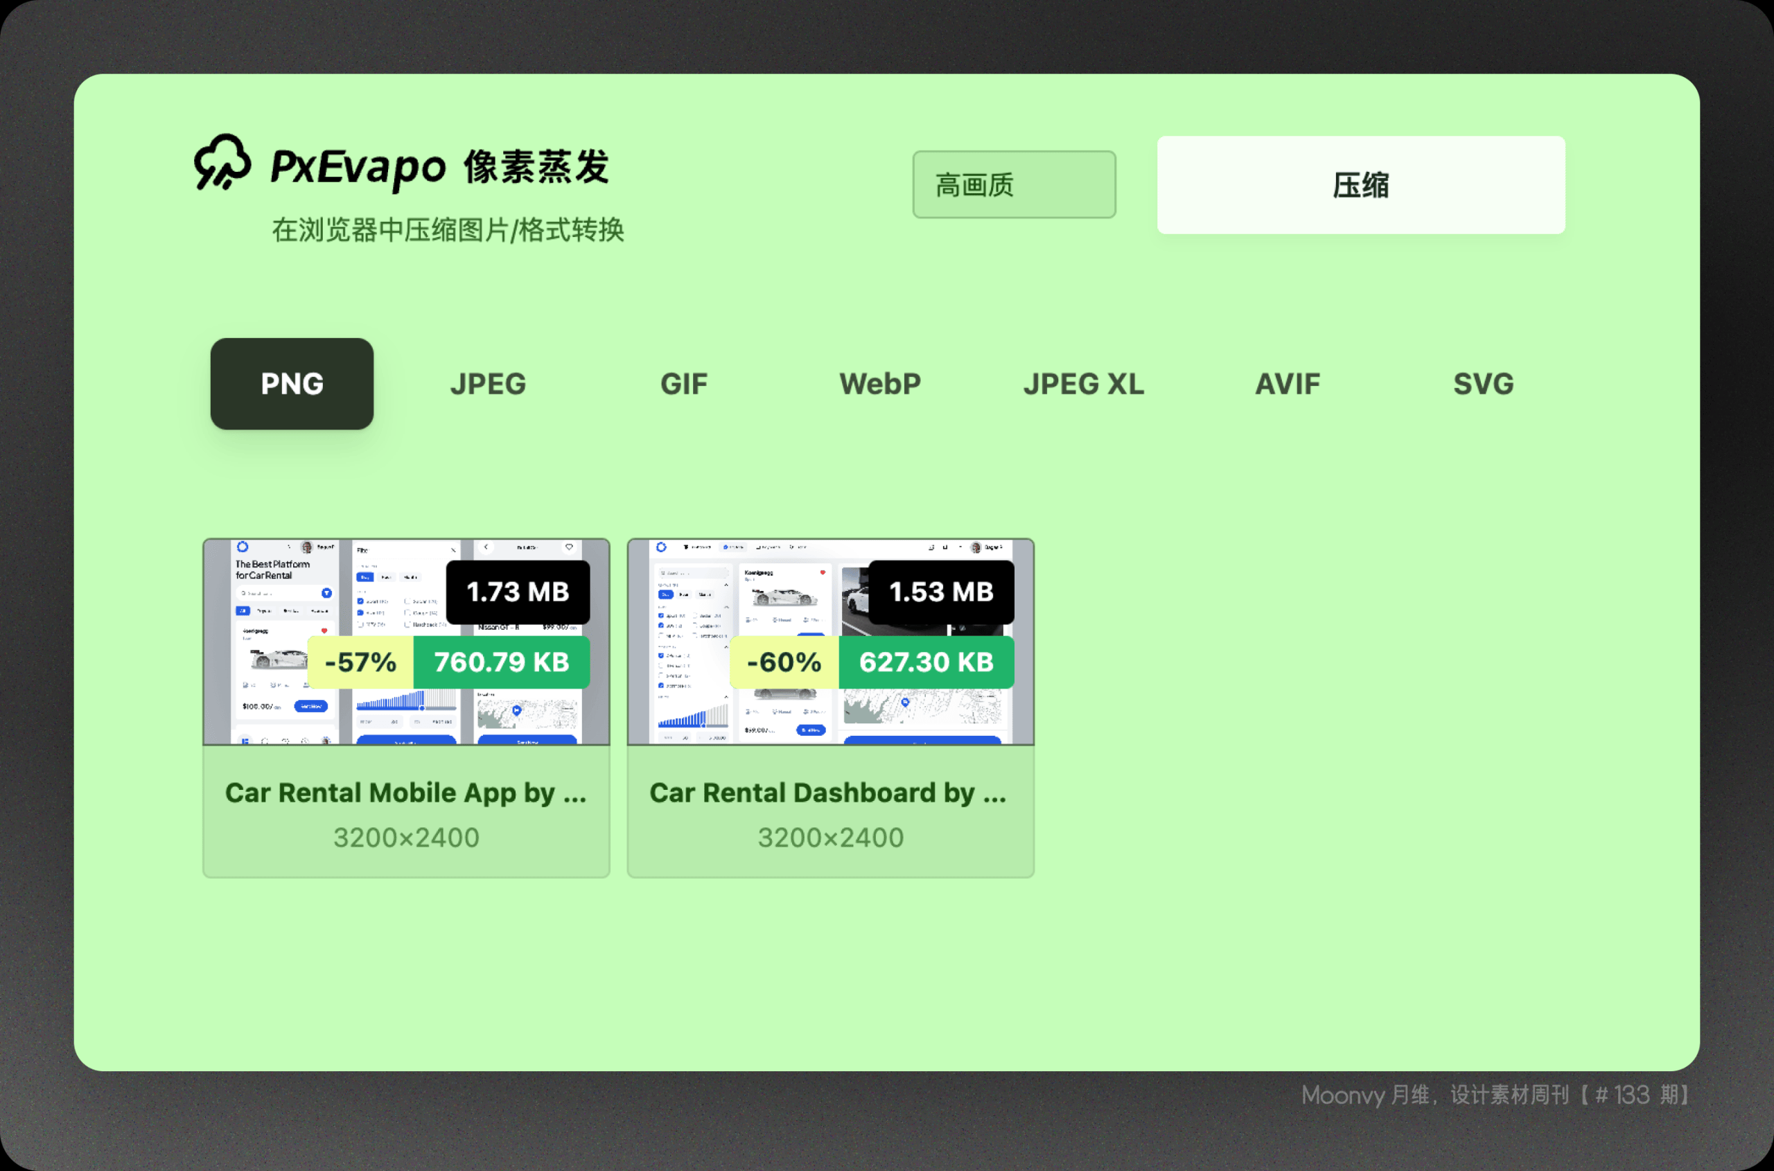Click the 1.53 MB original size badge
Screen dimensions: 1774x1171
tap(941, 592)
